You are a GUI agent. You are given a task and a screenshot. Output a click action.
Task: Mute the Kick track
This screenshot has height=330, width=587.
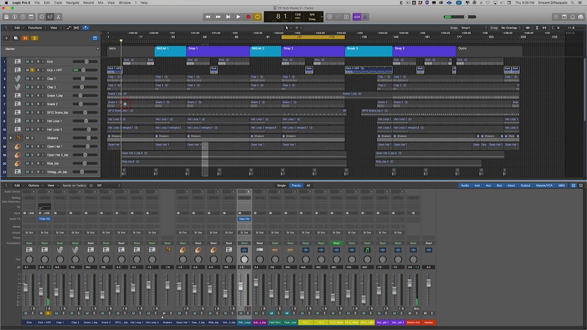28,61
